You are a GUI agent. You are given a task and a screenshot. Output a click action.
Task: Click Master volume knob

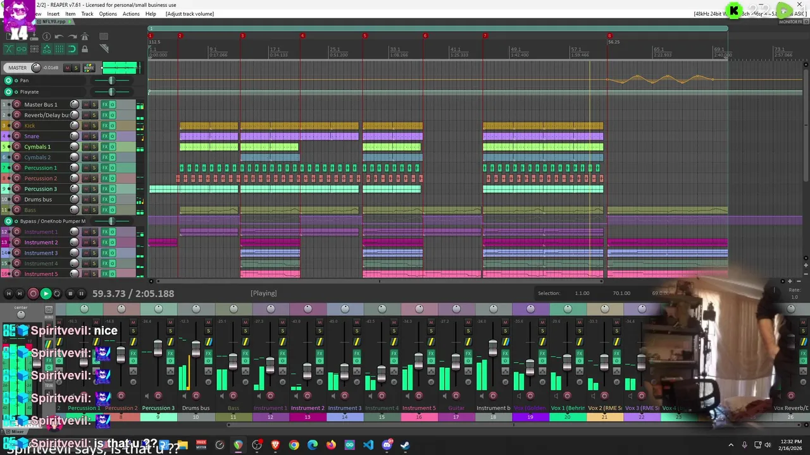click(36, 68)
